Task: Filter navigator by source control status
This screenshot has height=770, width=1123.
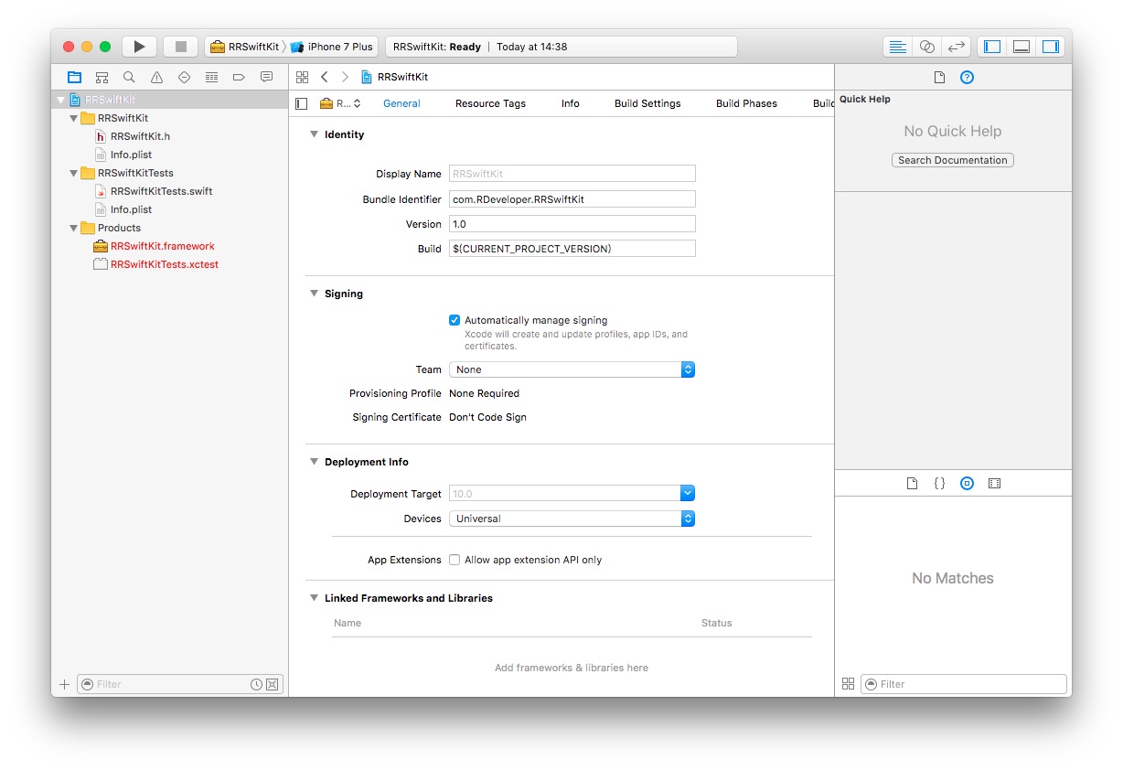Action: point(272,684)
